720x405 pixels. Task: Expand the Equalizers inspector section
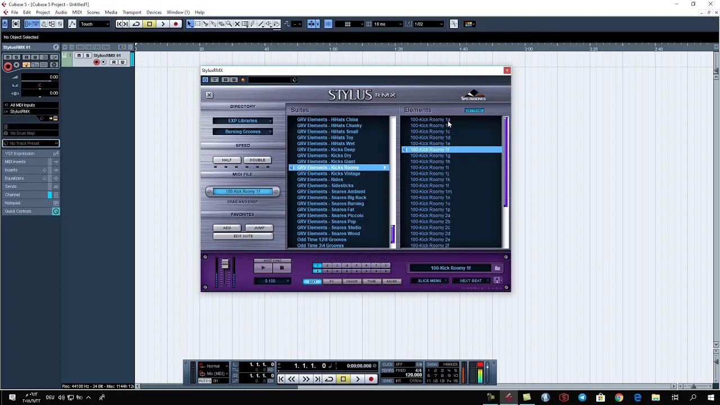(x=30, y=178)
